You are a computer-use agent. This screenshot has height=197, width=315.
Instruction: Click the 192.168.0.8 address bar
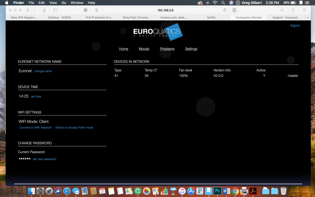point(165,10)
